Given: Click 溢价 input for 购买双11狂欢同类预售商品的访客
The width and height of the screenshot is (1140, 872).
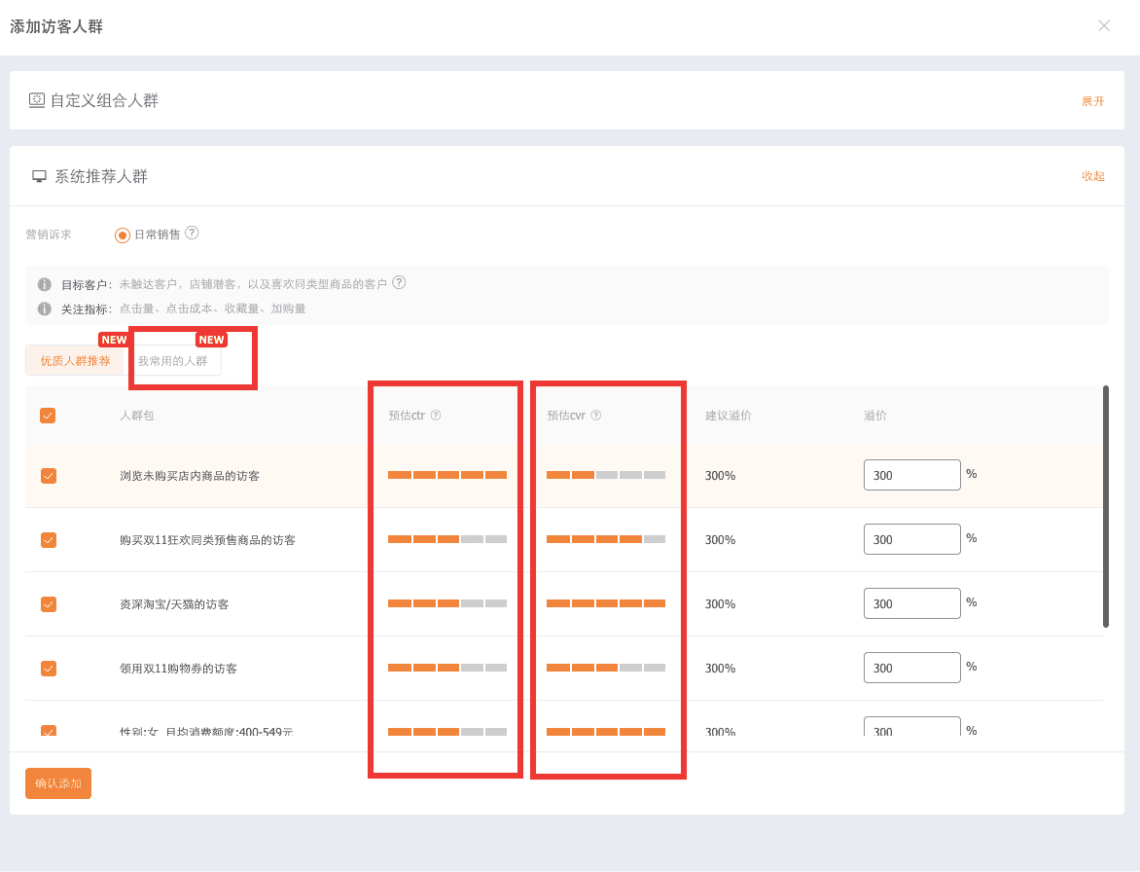Looking at the screenshot, I should tap(911, 539).
